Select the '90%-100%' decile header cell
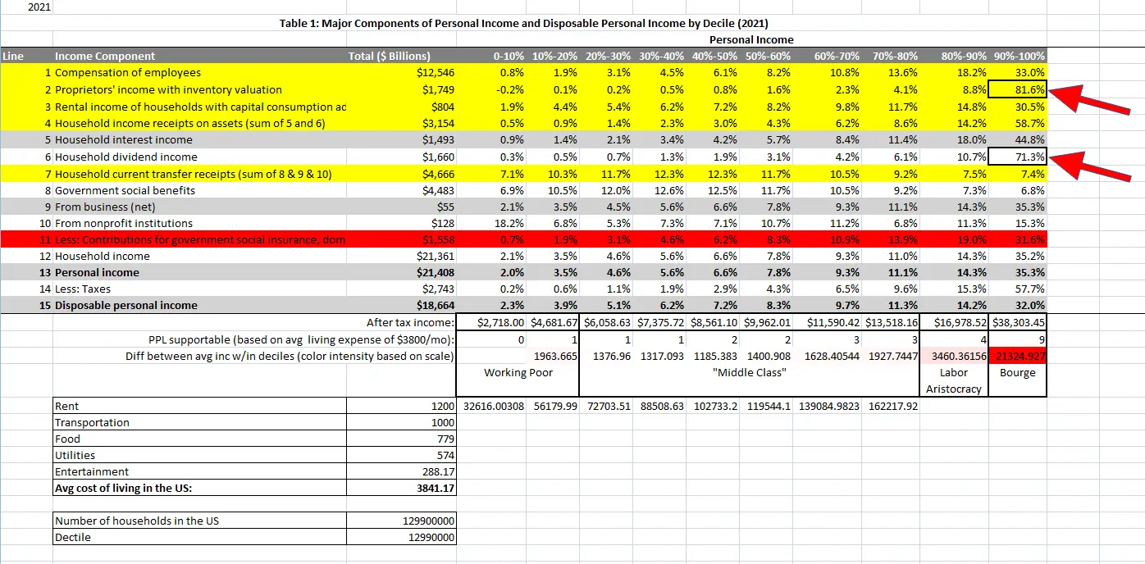Screen dimensions: 1145x564 tap(1019, 57)
